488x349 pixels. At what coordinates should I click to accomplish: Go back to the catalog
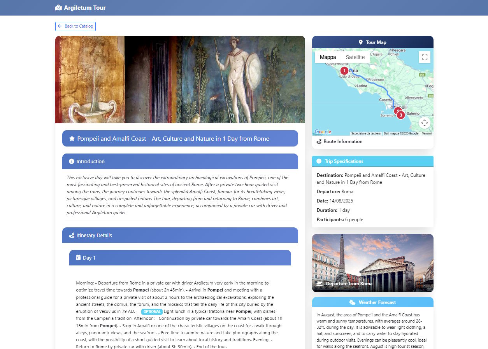point(75,26)
